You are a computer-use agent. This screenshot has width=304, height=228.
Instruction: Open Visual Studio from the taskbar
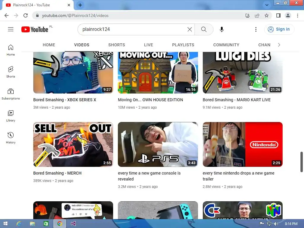click(x=73, y=224)
